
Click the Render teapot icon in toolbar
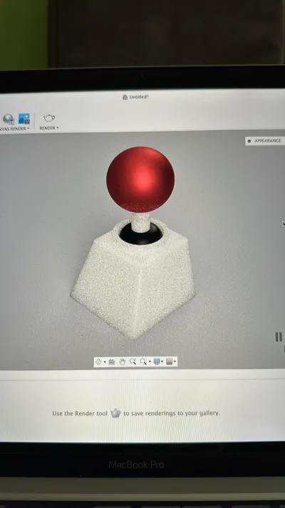[49, 118]
